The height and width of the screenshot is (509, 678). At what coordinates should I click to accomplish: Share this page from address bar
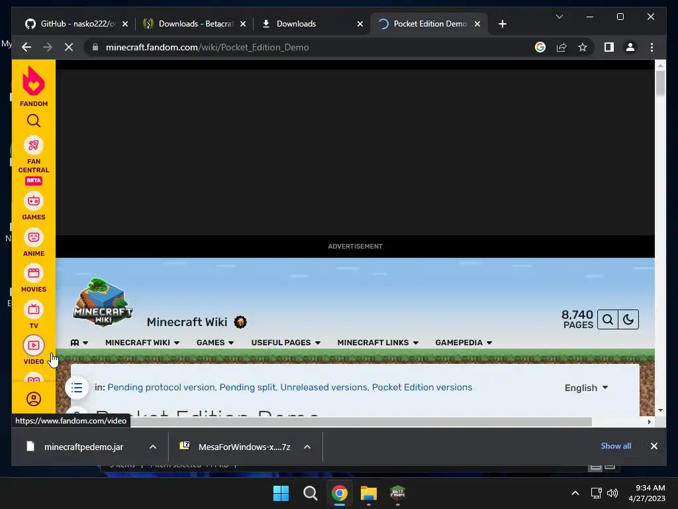(561, 47)
